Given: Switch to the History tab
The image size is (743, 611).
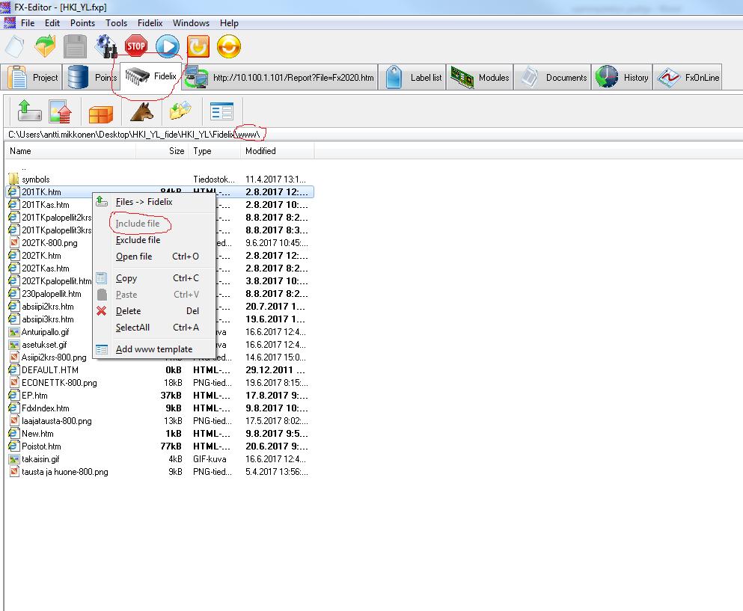Looking at the screenshot, I should tap(622, 77).
